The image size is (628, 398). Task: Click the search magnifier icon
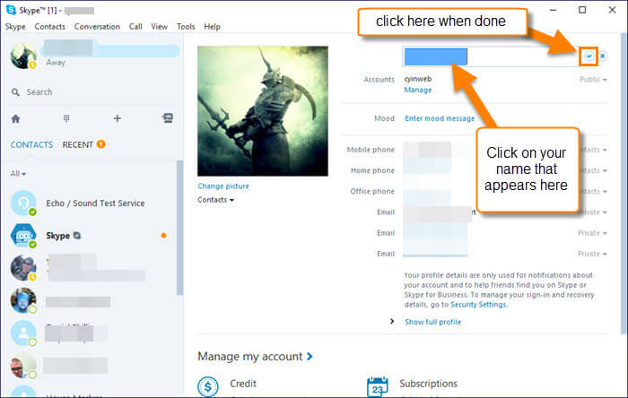pyautogui.click(x=15, y=92)
